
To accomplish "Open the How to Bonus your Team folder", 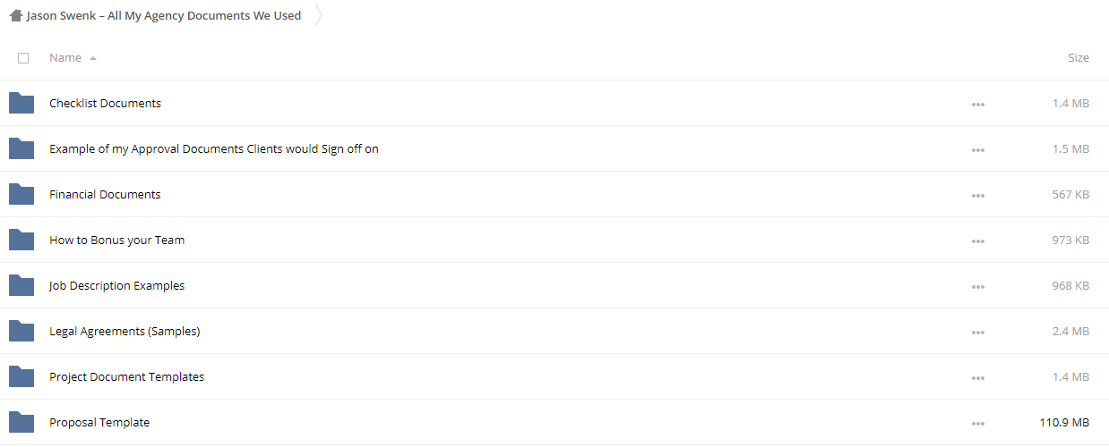I will coord(116,240).
